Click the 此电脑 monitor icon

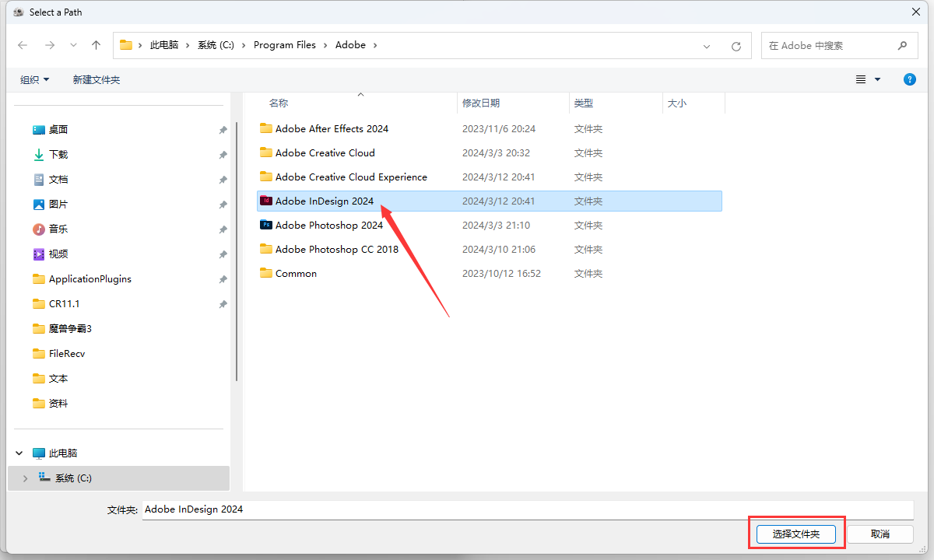pyautogui.click(x=39, y=453)
